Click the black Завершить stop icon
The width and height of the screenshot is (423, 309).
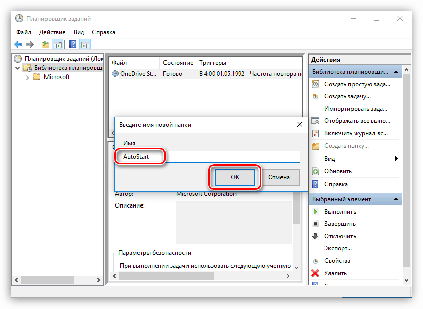315,224
